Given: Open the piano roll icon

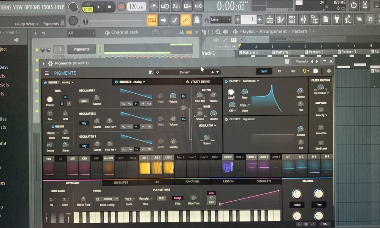Looking at the screenshot, I should pos(281,19).
